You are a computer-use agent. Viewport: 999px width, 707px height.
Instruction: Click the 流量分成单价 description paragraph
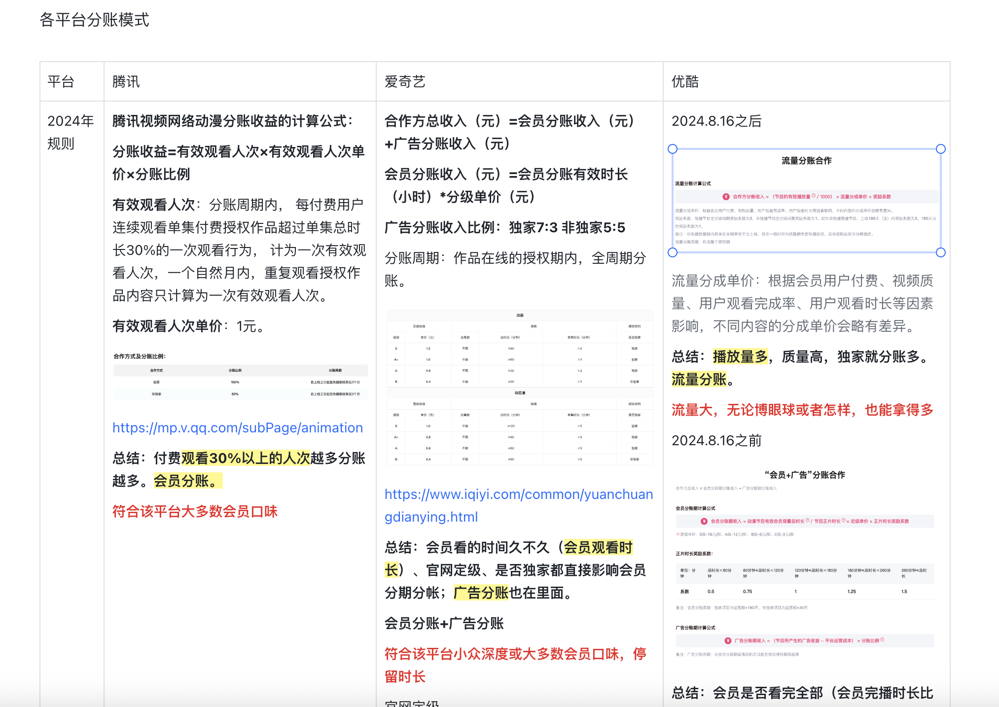(803, 303)
